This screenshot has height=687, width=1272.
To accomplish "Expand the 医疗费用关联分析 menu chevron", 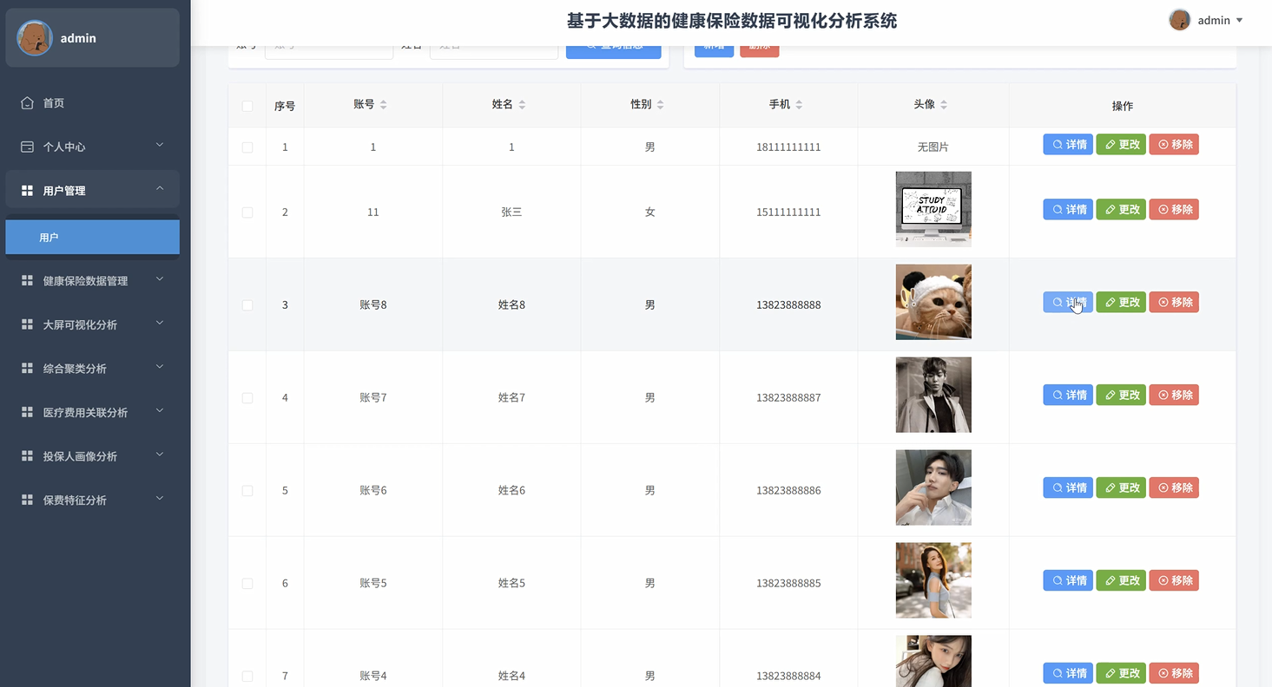I will (x=160, y=410).
